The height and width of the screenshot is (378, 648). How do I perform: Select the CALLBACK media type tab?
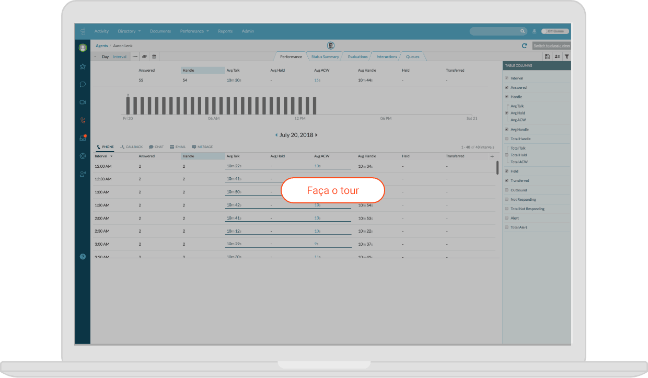click(x=131, y=147)
